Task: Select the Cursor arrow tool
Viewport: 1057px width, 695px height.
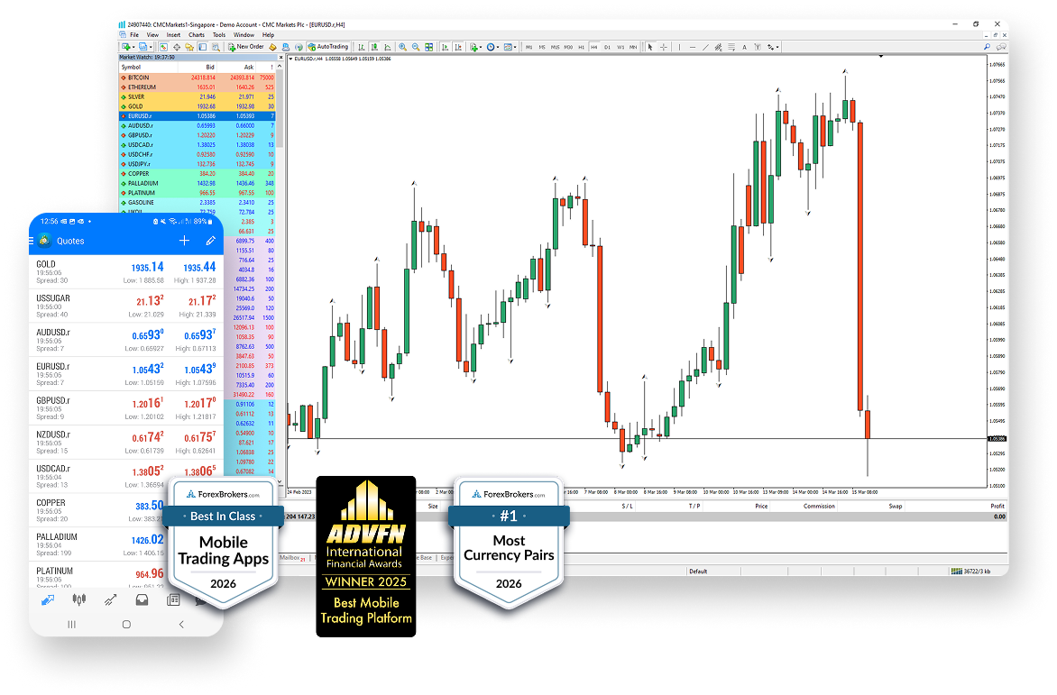Action: [x=650, y=47]
